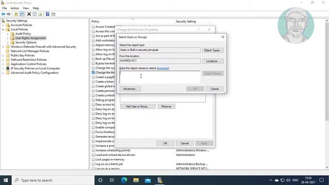Viewport: 329px width, 185px height.
Task: Click the network icon in system tray
Action: click(282, 180)
